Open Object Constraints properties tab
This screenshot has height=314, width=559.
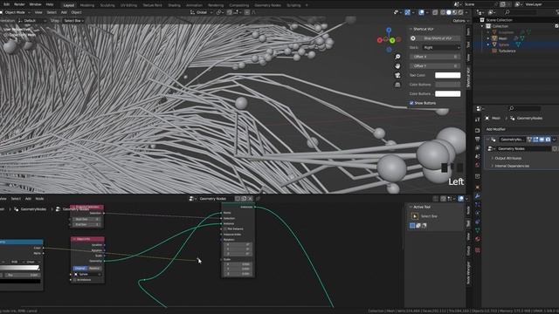pos(478,222)
